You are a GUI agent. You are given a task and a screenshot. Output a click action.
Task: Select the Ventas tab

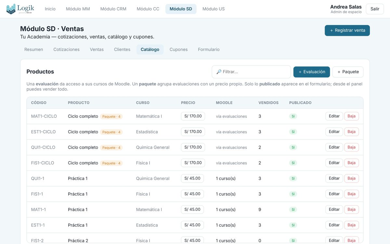pos(97,49)
